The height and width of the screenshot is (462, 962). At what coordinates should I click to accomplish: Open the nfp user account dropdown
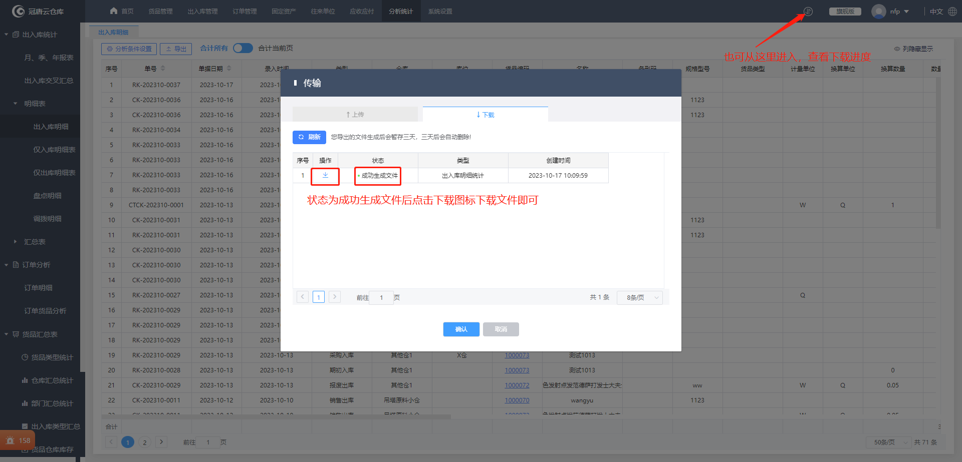click(899, 12)
